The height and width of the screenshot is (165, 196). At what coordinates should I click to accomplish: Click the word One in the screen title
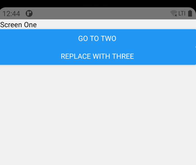pos(30,25)
